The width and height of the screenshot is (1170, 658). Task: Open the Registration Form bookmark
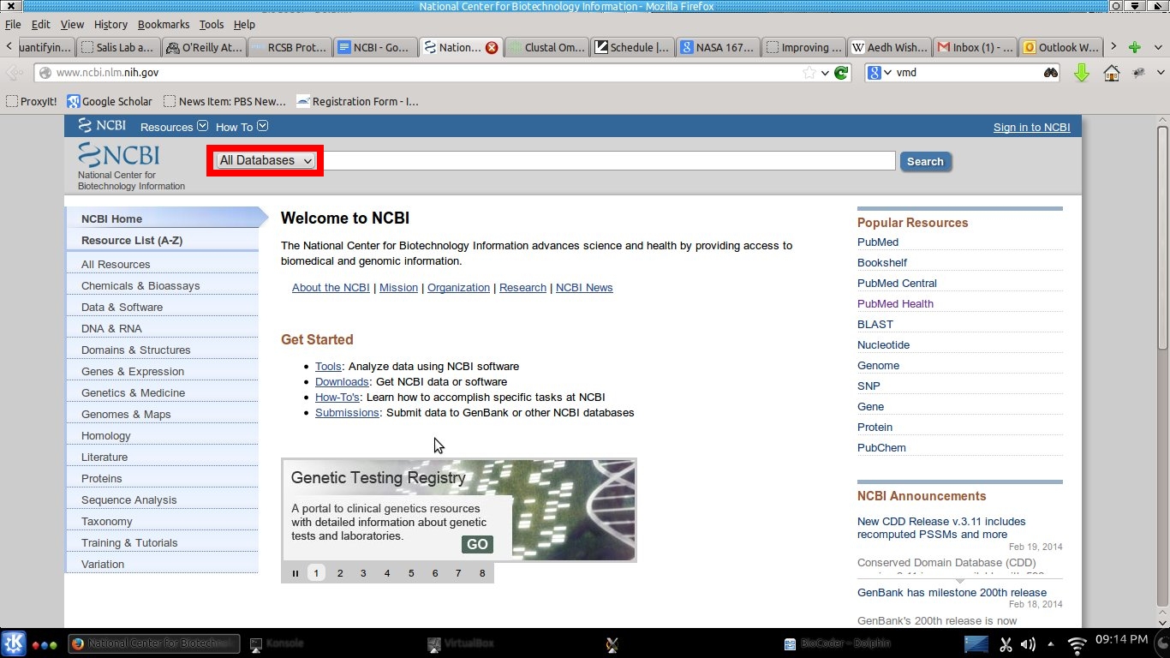357,101
